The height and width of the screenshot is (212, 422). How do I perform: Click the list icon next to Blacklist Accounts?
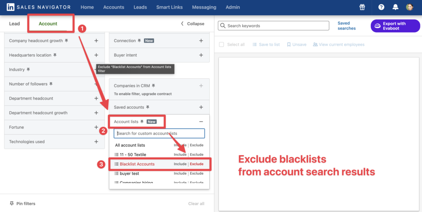pos(117,164)
